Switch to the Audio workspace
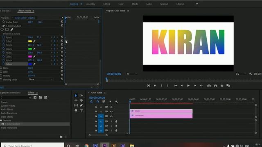This screenshot has width=262, height=147. (149, 4)
